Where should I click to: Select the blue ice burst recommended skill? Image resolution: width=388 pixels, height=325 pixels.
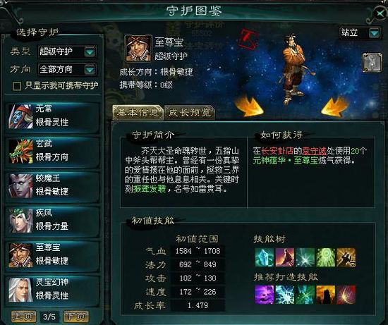click(284, 295)
